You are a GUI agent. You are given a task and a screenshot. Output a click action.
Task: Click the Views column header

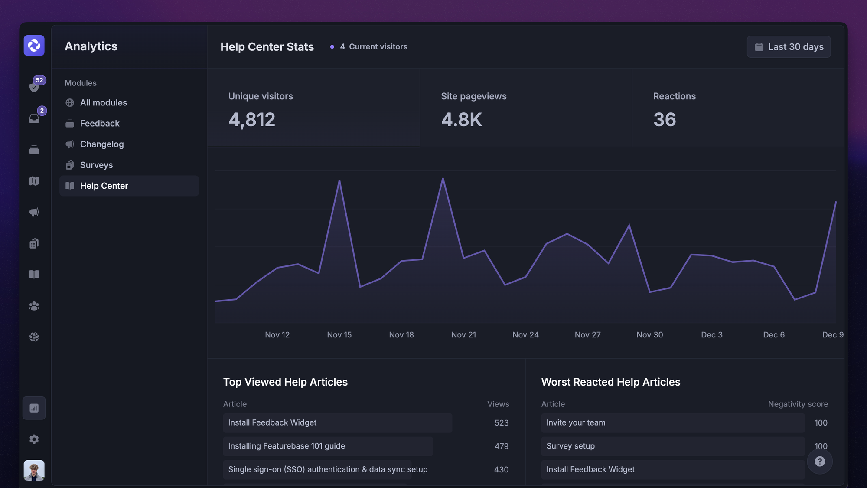pos(498,404)
